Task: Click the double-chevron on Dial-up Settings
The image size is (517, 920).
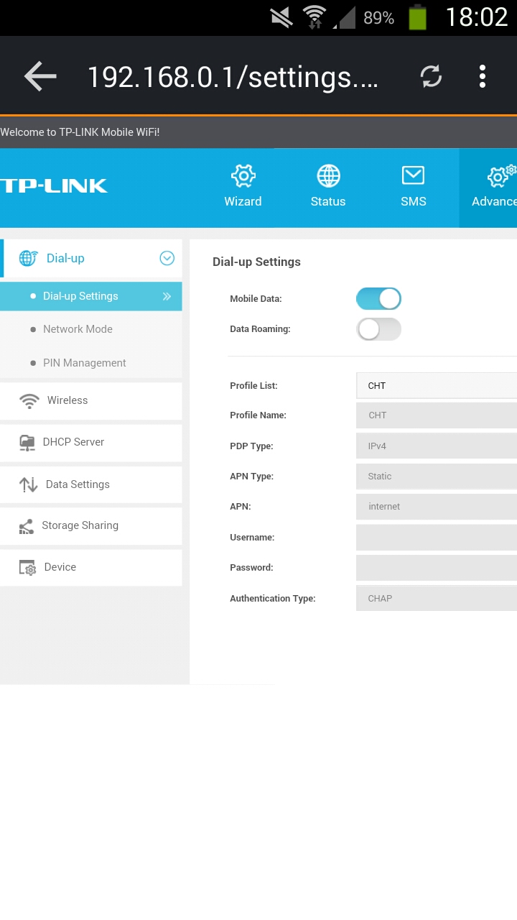Action: [167, 296]
